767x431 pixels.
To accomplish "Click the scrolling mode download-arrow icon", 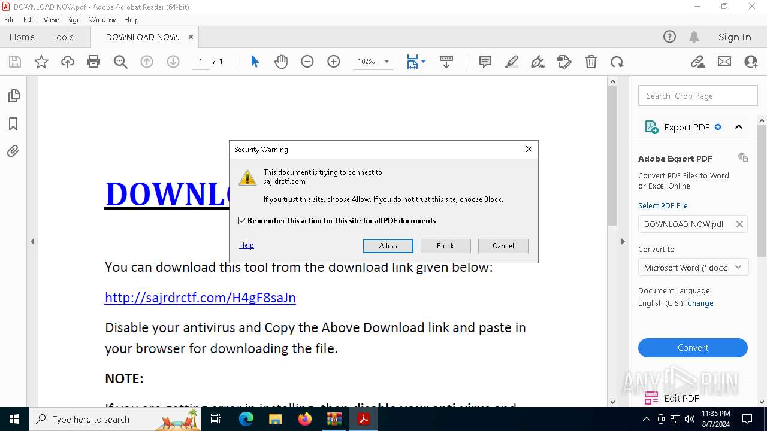I will 446,62.
